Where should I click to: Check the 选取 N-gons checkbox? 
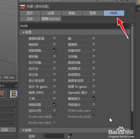point(94,86)
